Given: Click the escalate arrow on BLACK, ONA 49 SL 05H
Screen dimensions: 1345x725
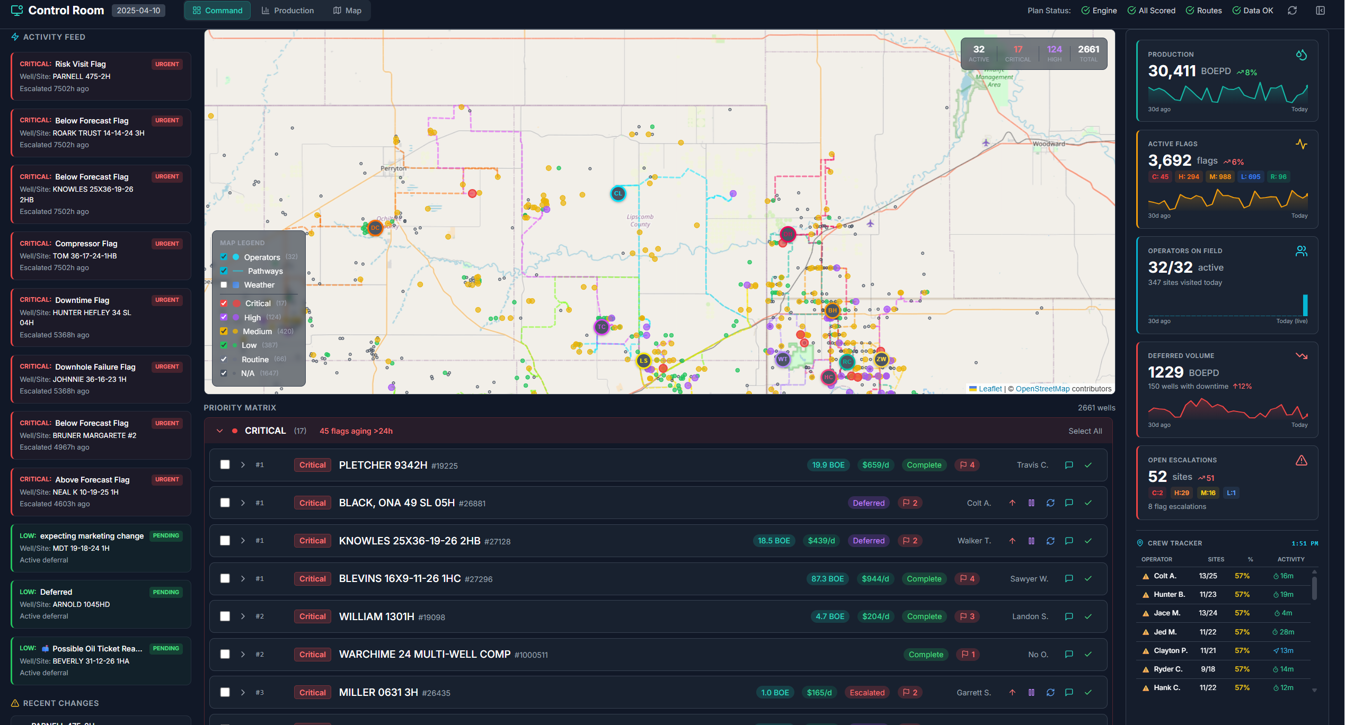Looking at the screenshot, I should tap(1013, 503).
